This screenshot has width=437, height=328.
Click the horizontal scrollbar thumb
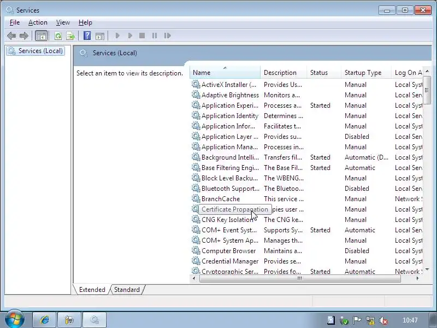300,278
